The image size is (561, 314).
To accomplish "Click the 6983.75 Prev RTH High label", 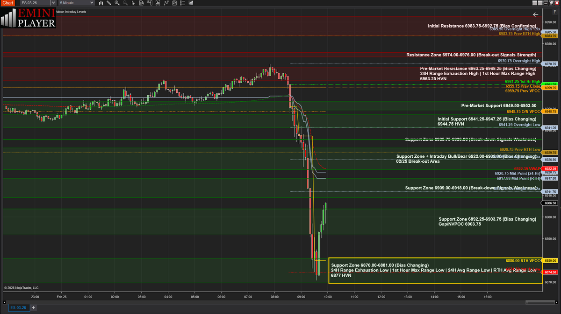I will point(519,34).
